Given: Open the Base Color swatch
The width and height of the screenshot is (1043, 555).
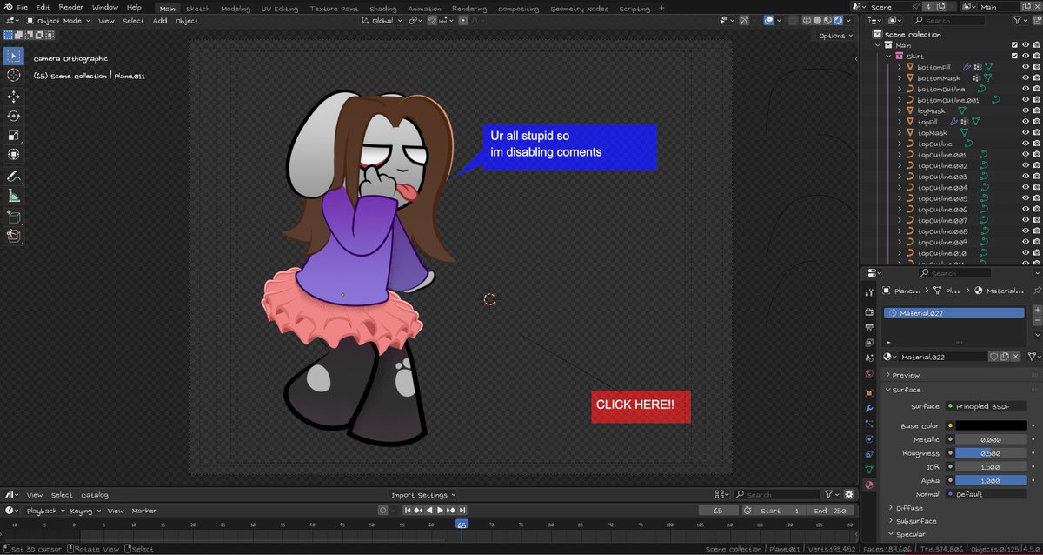Looking at the screenshot, I should 991,425.
